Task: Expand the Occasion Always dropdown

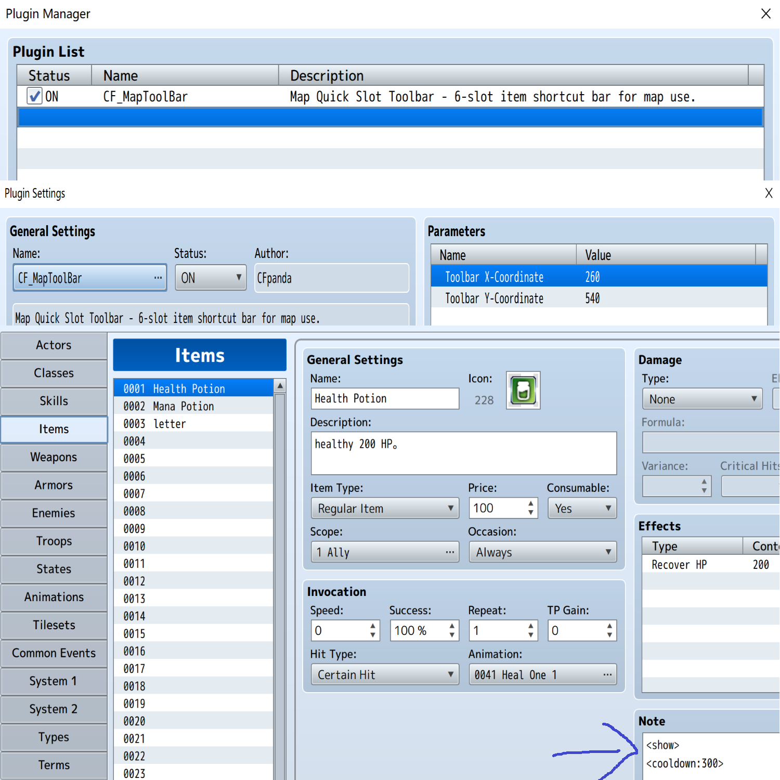Action: (x=543, y=552)
